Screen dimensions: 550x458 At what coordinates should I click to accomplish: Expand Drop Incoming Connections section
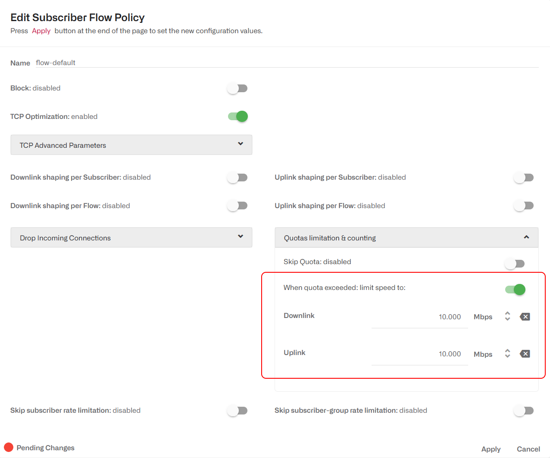(131, 237)
